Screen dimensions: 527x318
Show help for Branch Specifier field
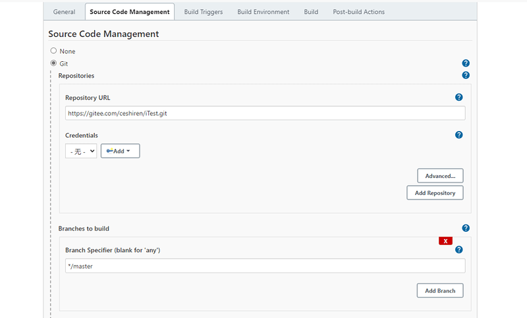[459, 250]
